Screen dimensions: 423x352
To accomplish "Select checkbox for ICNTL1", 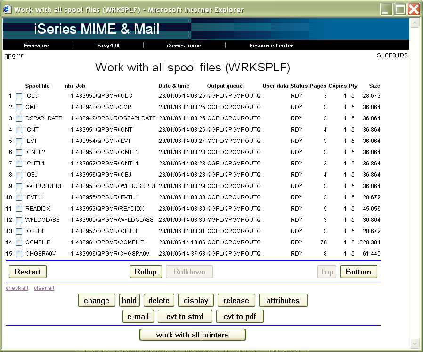I will [19, 164].
